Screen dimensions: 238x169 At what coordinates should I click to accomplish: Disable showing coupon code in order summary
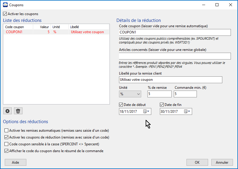pos(7,151)
